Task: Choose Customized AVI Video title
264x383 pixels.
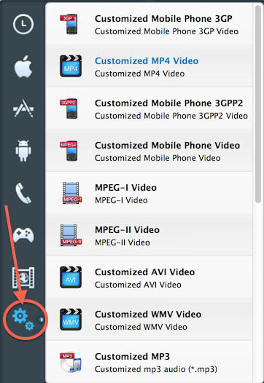Action: 145,272
